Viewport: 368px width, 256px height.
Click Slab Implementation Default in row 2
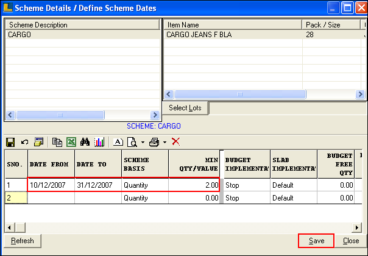(x=294, y=197)
